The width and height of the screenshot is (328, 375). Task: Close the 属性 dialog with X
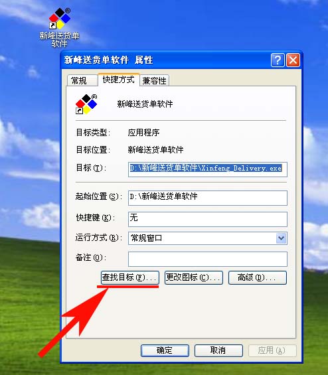pos(293,60)
